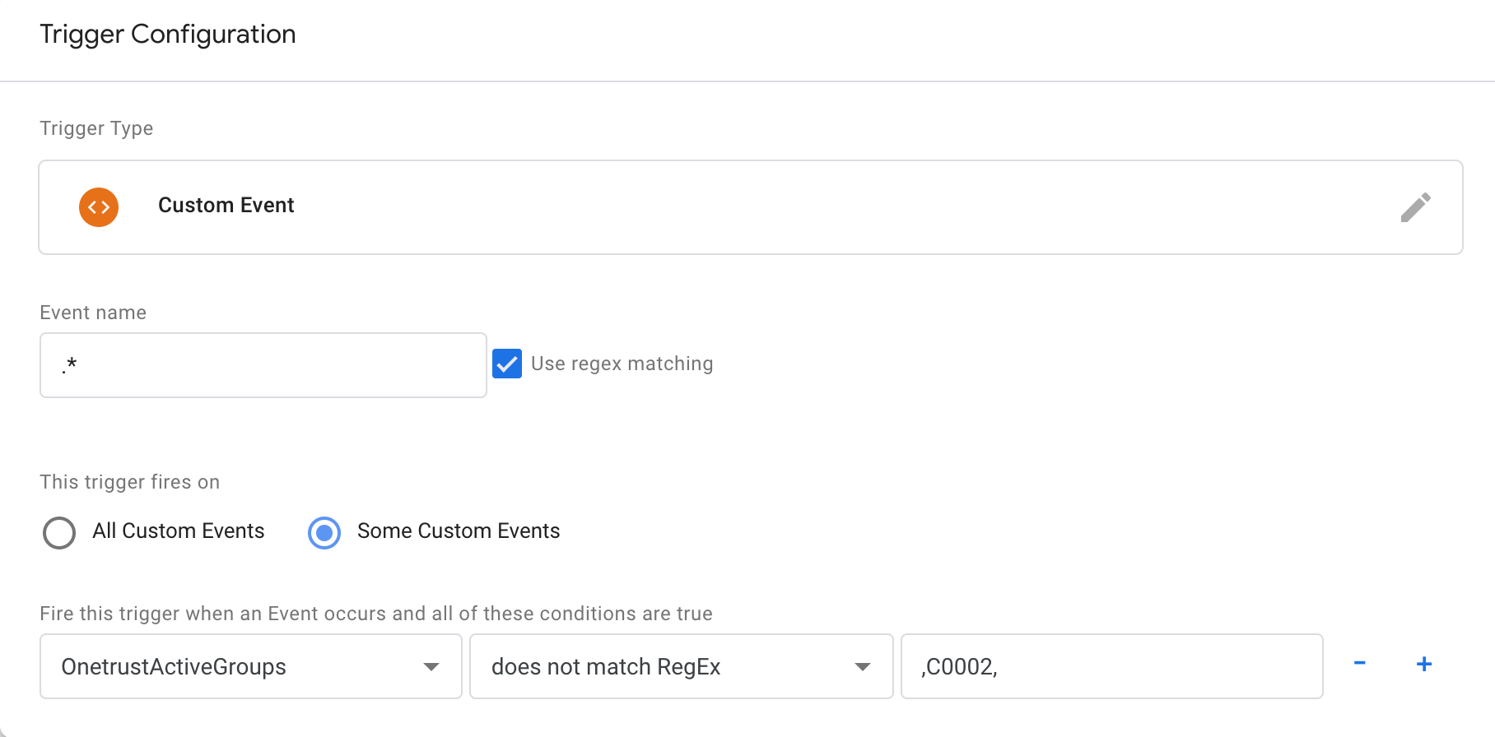This screenshot has width=1495, height=737.
Task: Add a condition with plus icon
Action: click(1424, 664)
